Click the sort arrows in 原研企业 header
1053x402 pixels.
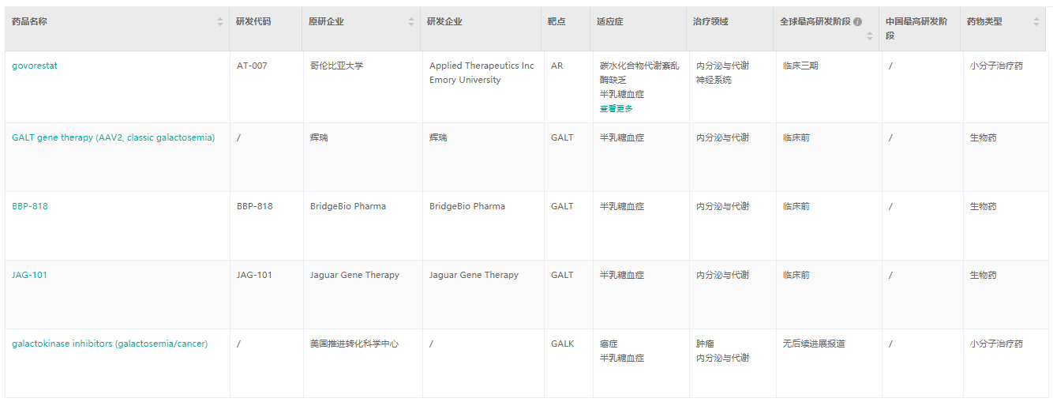(x=411, y=22)
